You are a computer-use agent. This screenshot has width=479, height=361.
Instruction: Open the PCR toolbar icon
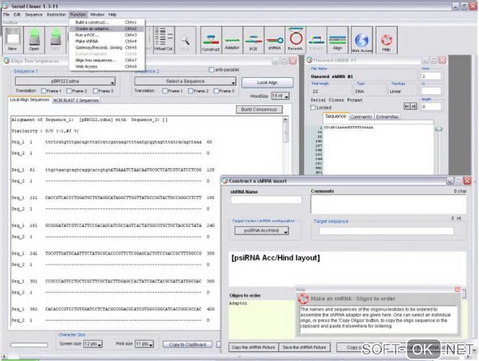click(253, 40)
